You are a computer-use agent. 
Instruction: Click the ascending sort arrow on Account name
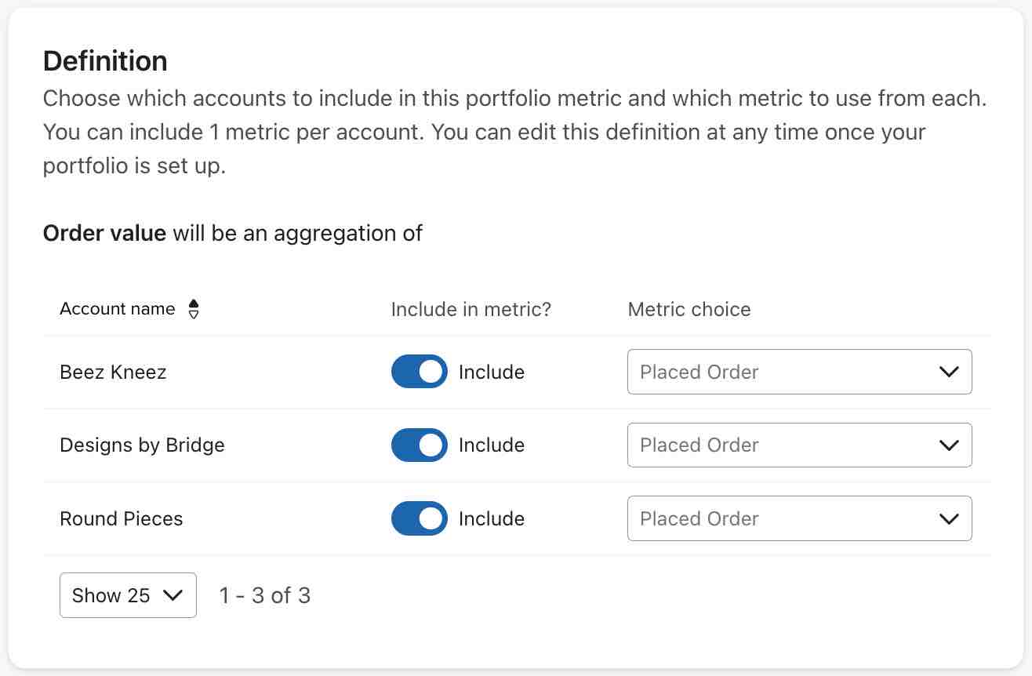pos(194,304)
